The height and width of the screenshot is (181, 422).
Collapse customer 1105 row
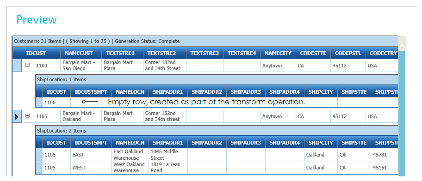click(x=27, y=116)
